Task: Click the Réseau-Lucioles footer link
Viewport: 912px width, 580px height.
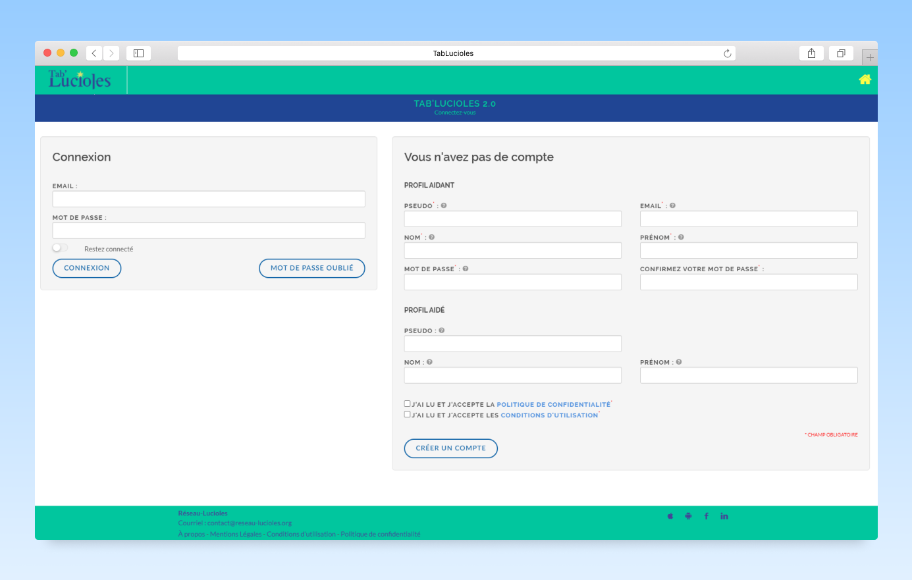Action: (x=203, y=514)
